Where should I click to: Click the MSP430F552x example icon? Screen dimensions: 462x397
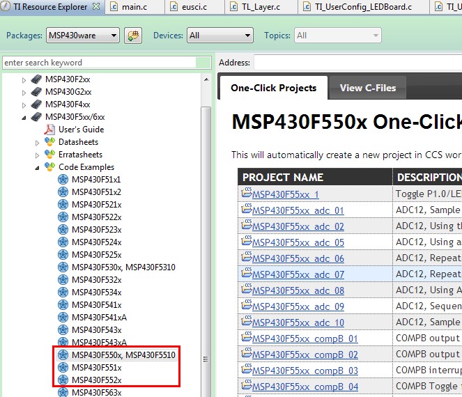coord(63,380)
